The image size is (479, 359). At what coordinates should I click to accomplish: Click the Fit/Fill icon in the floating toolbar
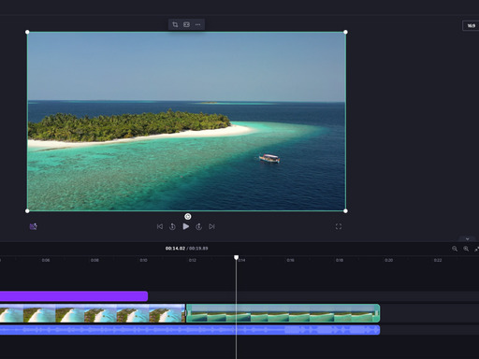click(x=186, y=24)
